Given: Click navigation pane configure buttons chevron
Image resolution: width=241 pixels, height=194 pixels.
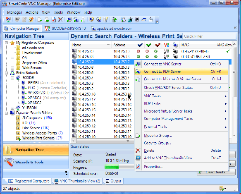Looking at the screenshot, I should tap(66, 173).
